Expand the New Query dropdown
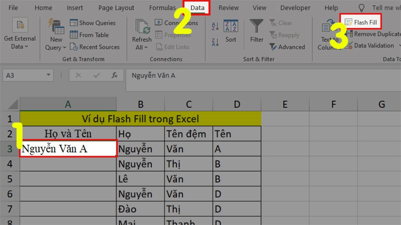Viewport: 401px width, 225px height. click(56, 43)
